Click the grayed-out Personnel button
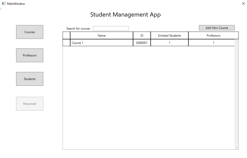Screen dimensions: 247x158 point(30,104)
